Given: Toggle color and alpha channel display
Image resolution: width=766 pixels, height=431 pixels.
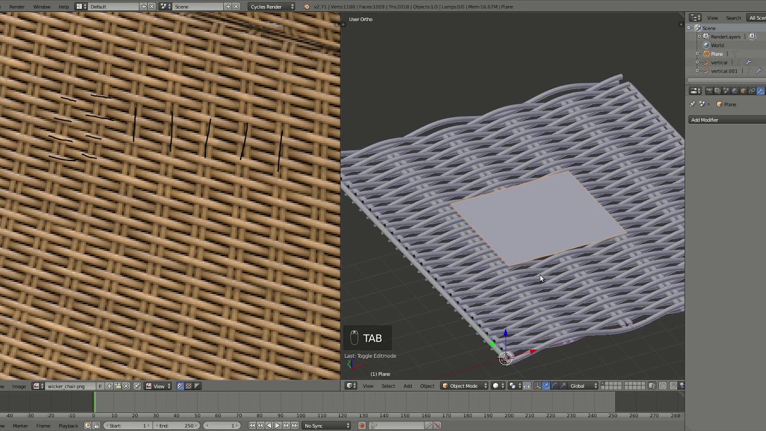Looking at the screenshot, I should [x=180, y=386].
